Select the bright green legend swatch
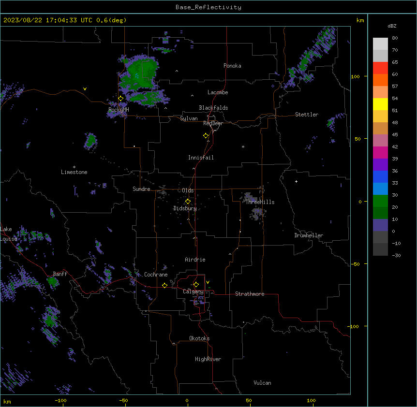417x407 pixels. pos(380,201)
